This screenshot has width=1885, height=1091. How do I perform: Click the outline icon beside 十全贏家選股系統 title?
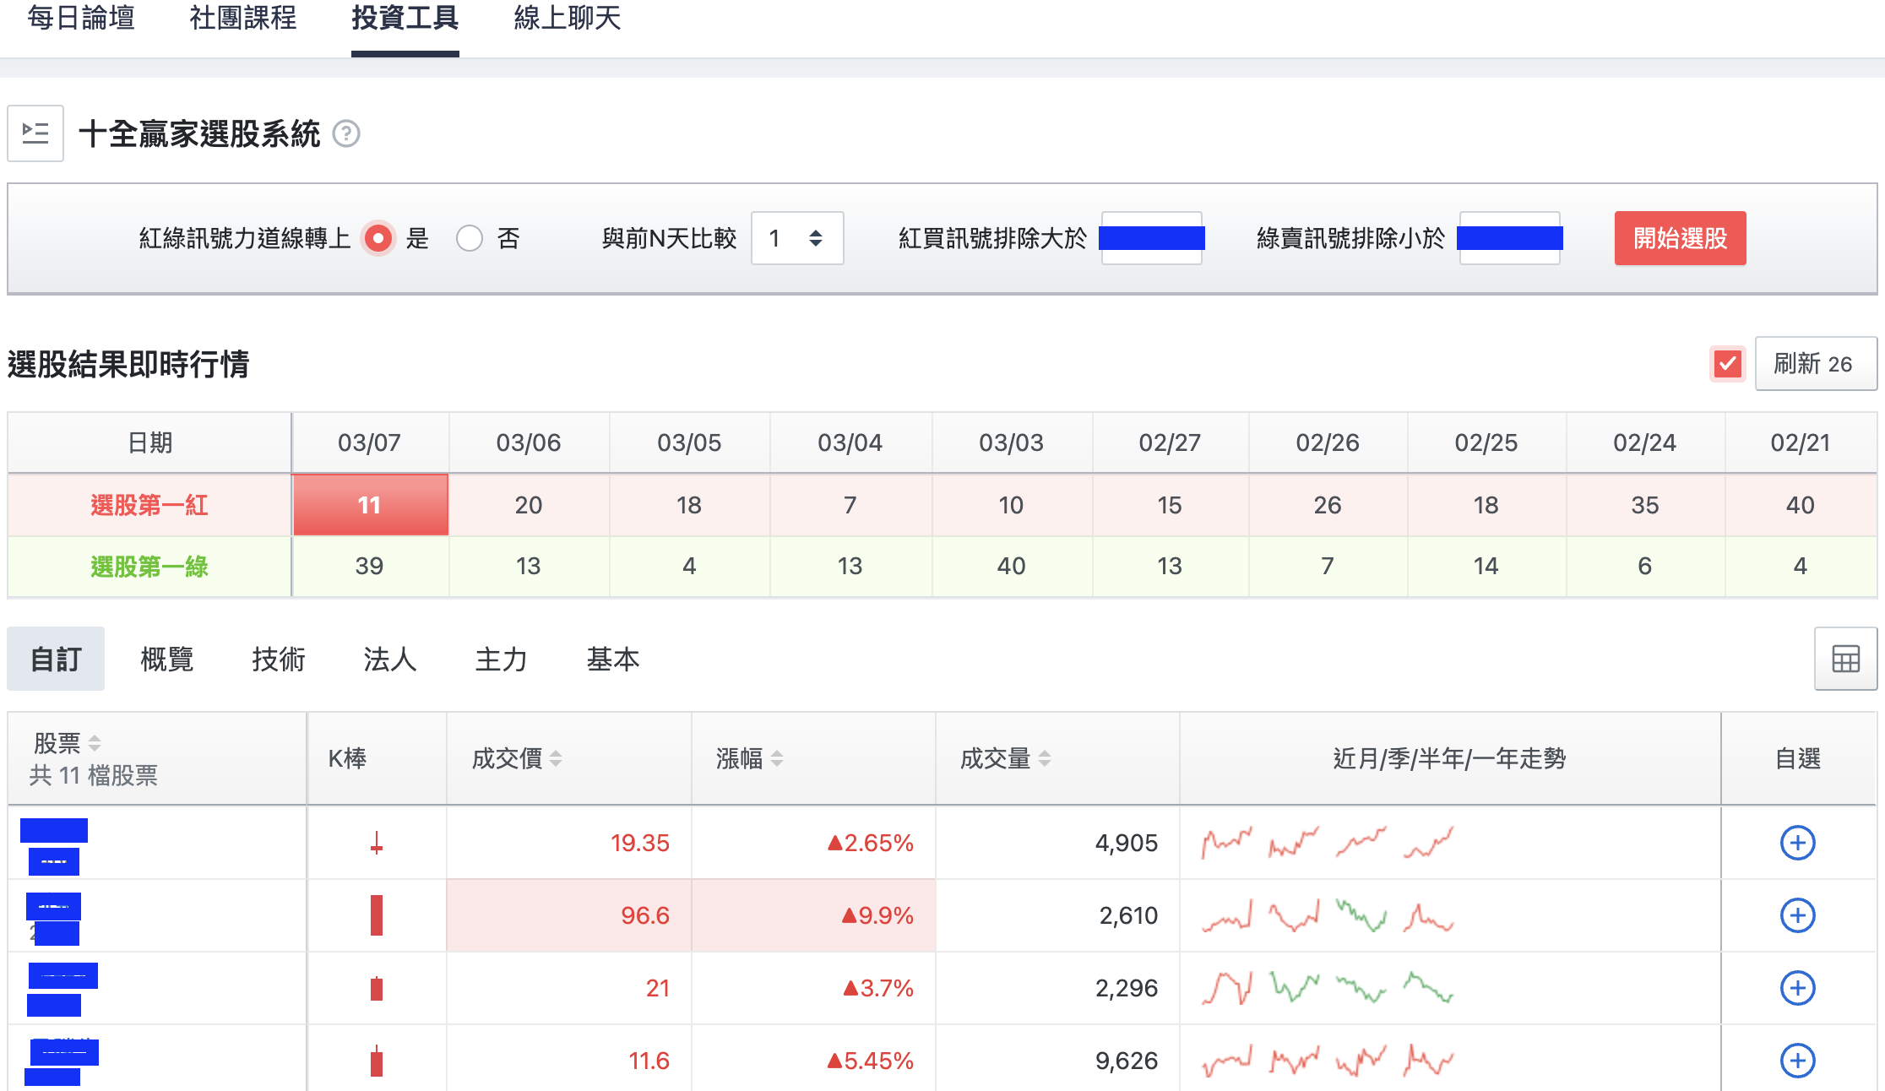click(x=35, y=133)
